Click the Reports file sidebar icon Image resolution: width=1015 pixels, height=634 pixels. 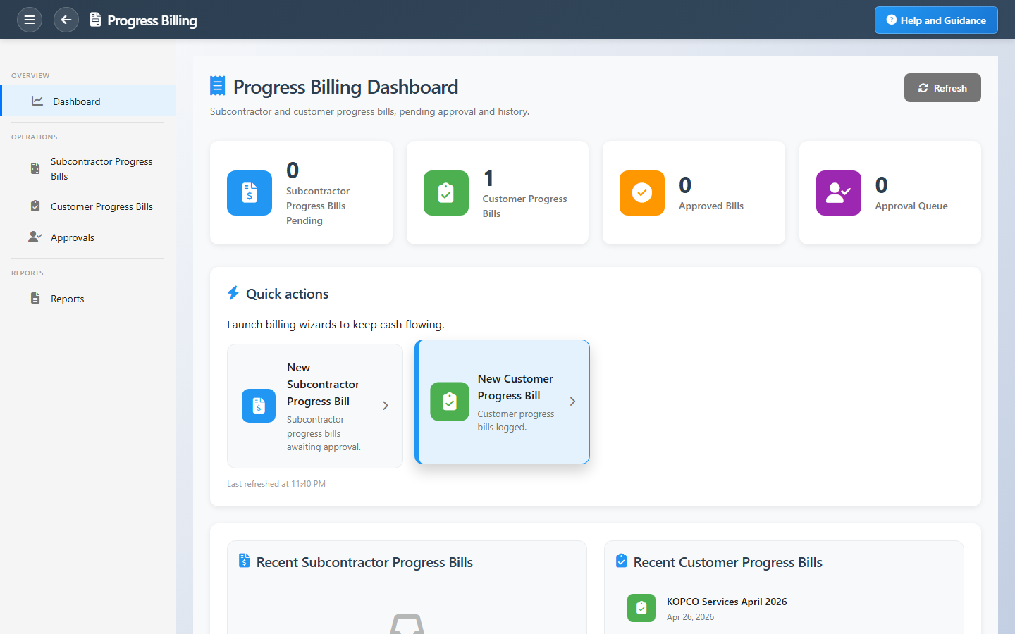(x=35, y=299)
